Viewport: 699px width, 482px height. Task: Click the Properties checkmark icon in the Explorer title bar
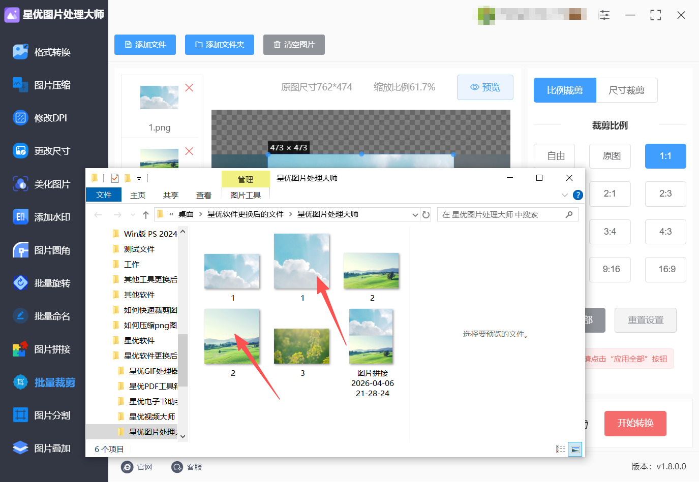pyautogui.click(x=115, y=178)
